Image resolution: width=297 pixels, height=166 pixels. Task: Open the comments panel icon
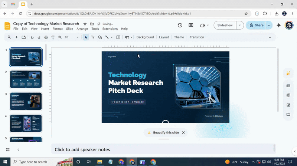(x=191, y=26)
